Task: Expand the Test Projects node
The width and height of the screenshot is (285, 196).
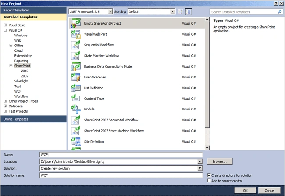Action: 5,111
